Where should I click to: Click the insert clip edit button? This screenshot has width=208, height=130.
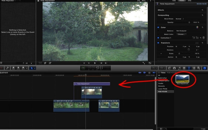[18, 68]
